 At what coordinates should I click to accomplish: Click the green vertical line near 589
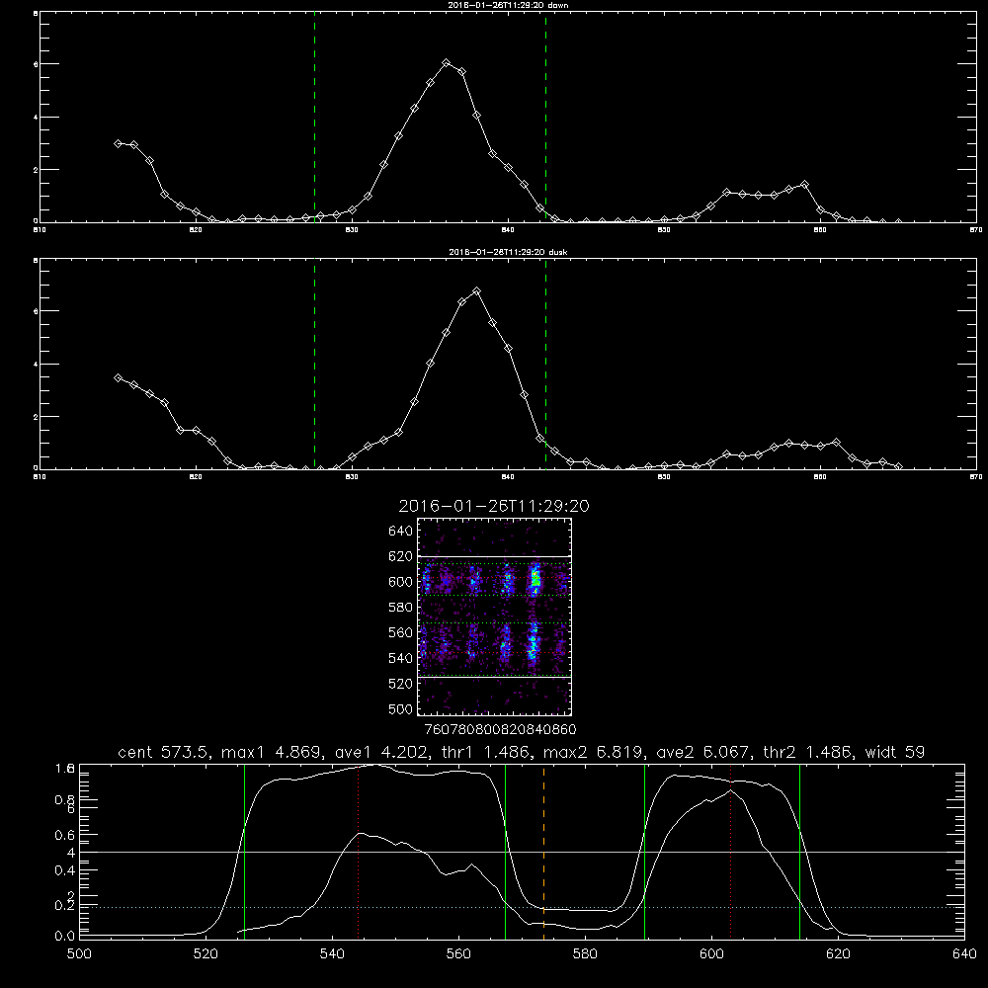(x=644, y=851)
